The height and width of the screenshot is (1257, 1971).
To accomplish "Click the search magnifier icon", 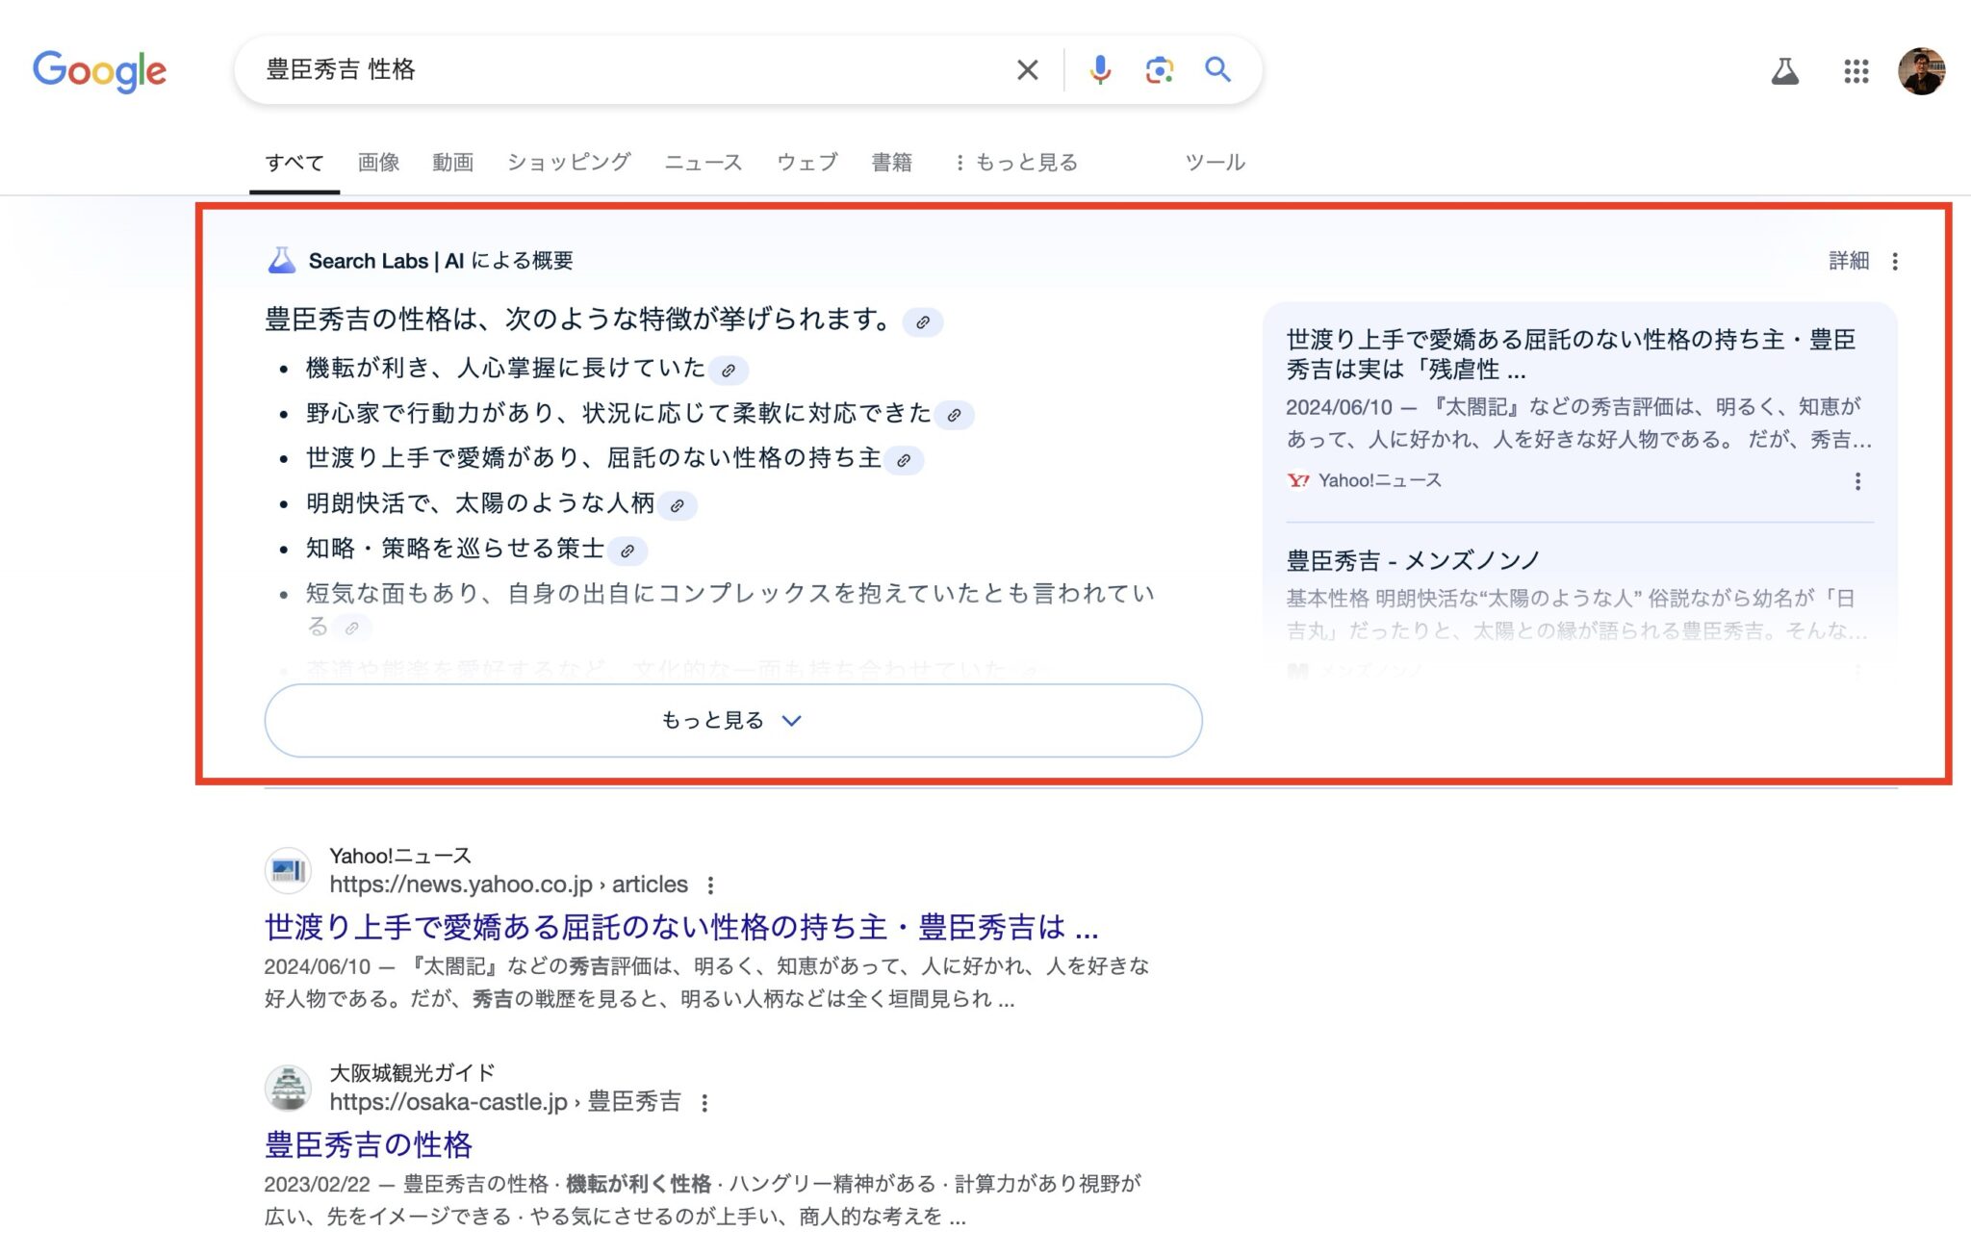I will click(x=1216, y=69).
